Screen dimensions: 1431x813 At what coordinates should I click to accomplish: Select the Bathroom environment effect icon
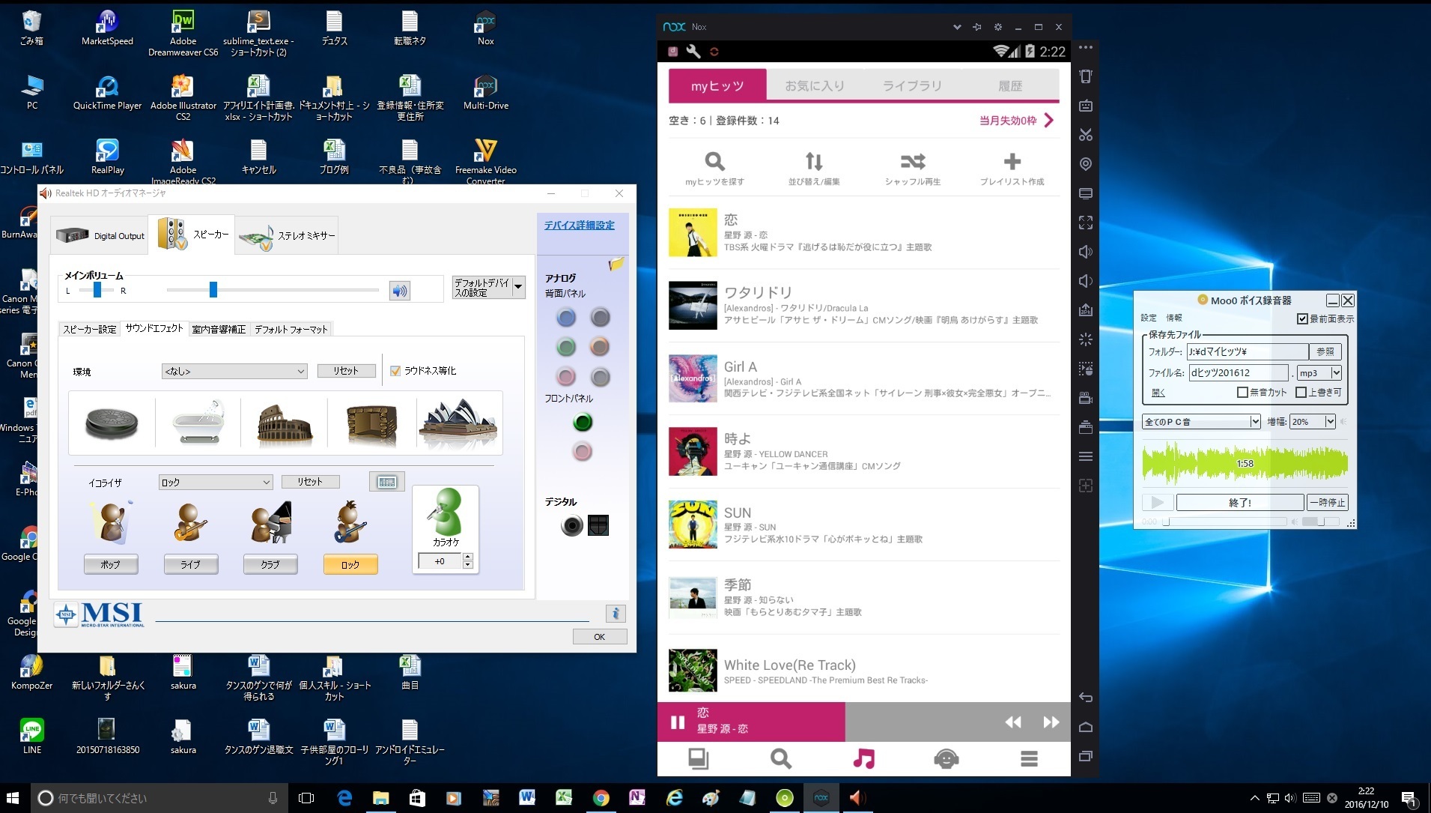pyautogui.click(x=198, y=422)
